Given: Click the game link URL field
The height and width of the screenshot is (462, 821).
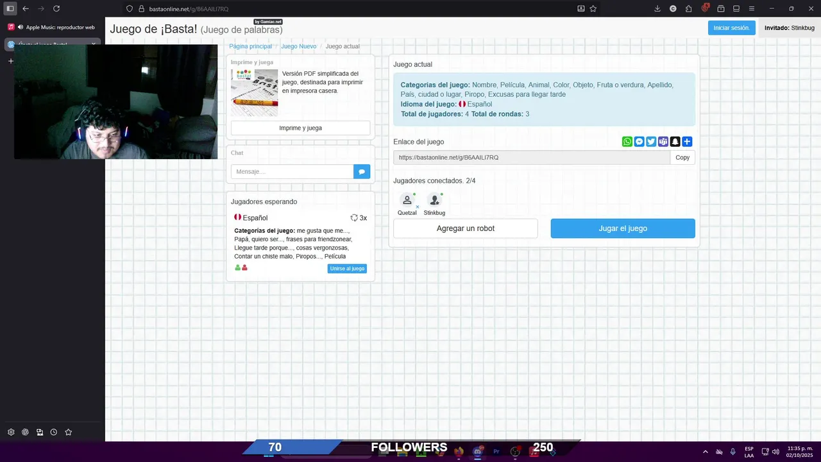Looking at the screenshot, I should coord(532,157).
